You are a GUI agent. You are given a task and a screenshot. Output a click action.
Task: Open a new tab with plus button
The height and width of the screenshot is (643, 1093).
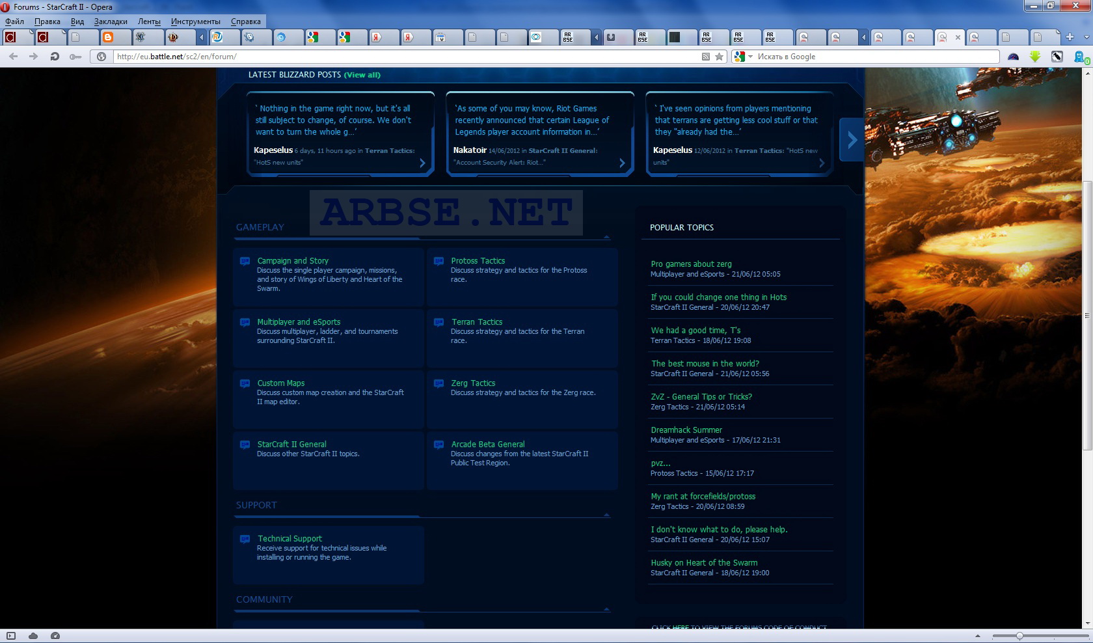[x=1069, y=37]
